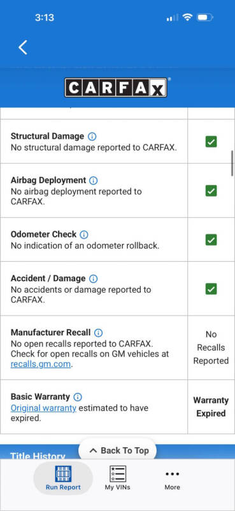Tap the CARFAX logo
Image resolution: width=235 pixels, height=511 pixels.
click(116, 88)
